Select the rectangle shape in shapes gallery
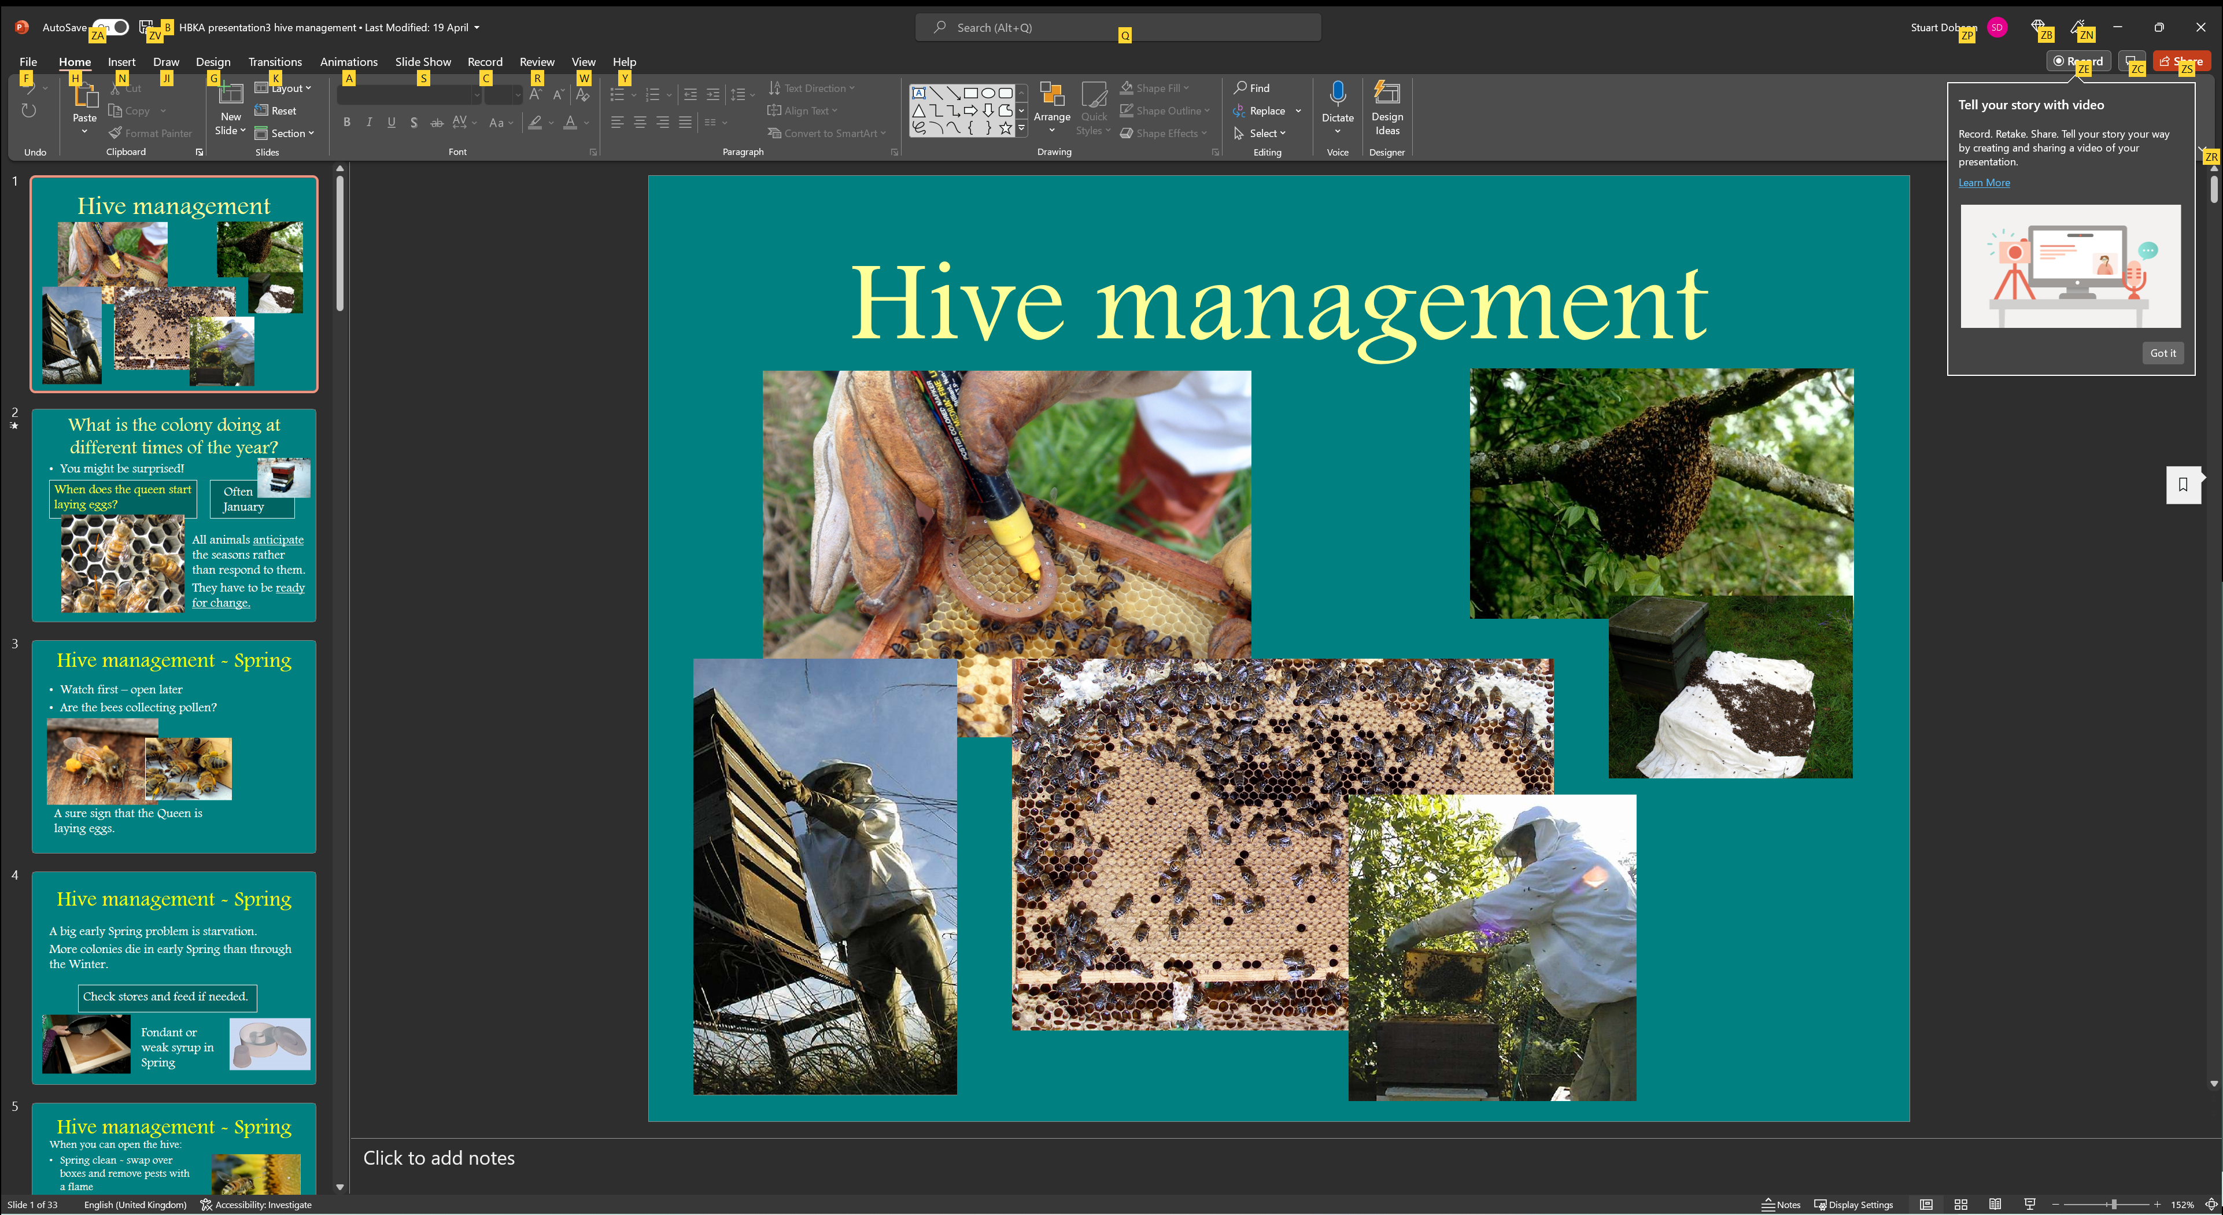 coord(971,93)
